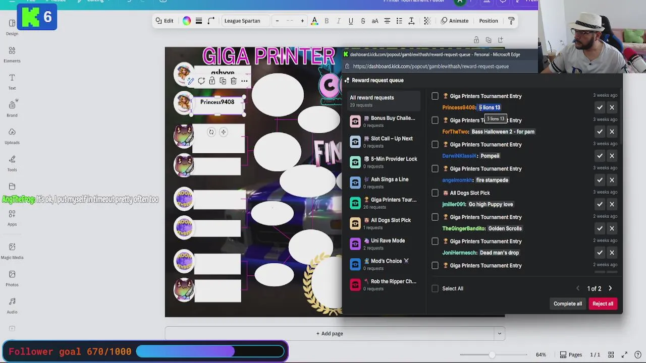Screen dimensions: 646x363
Task: Tick the checkbox for JoniHermesch's Dead man's drop
Action: 435,241
